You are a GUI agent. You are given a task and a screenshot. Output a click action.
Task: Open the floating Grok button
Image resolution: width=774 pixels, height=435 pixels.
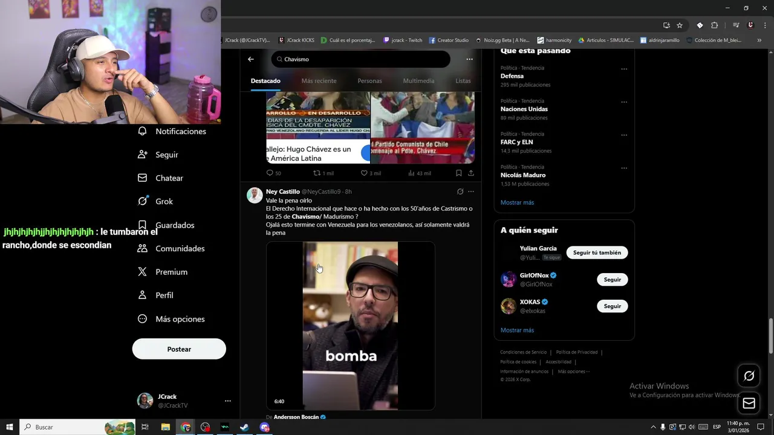pyautogui.click(x=749, y=376)
